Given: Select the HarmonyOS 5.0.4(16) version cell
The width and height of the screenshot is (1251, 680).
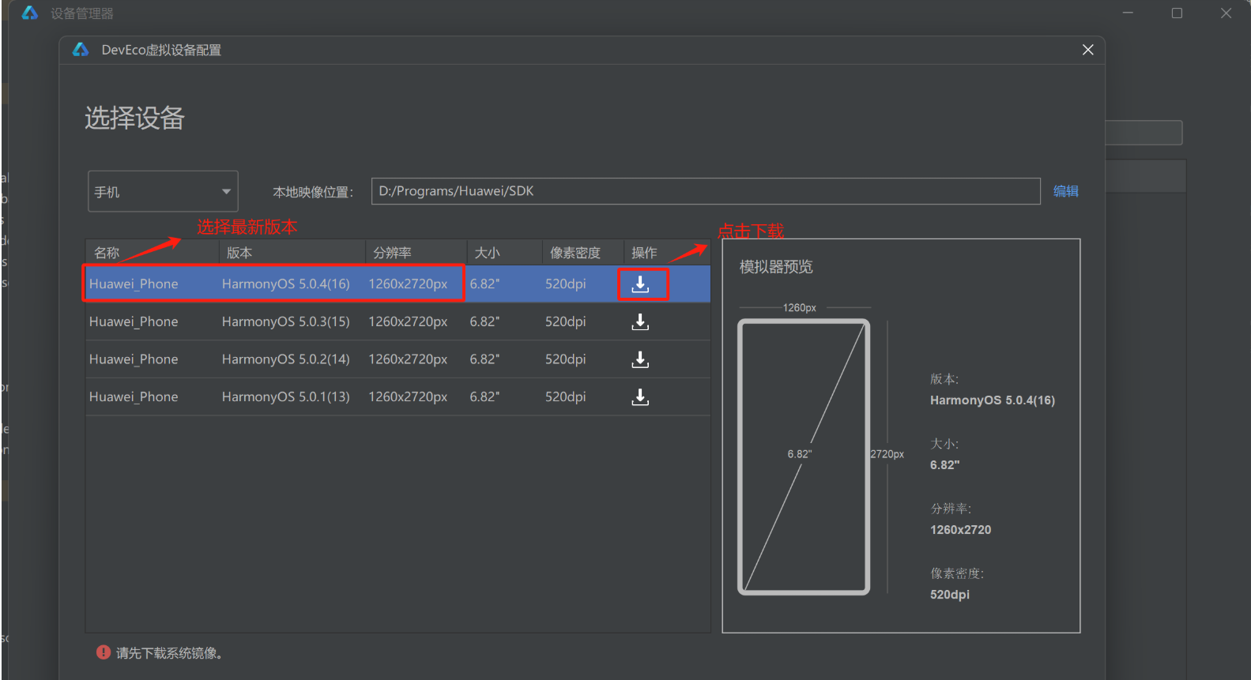Looking at the screenshot, I should (286, 284).
